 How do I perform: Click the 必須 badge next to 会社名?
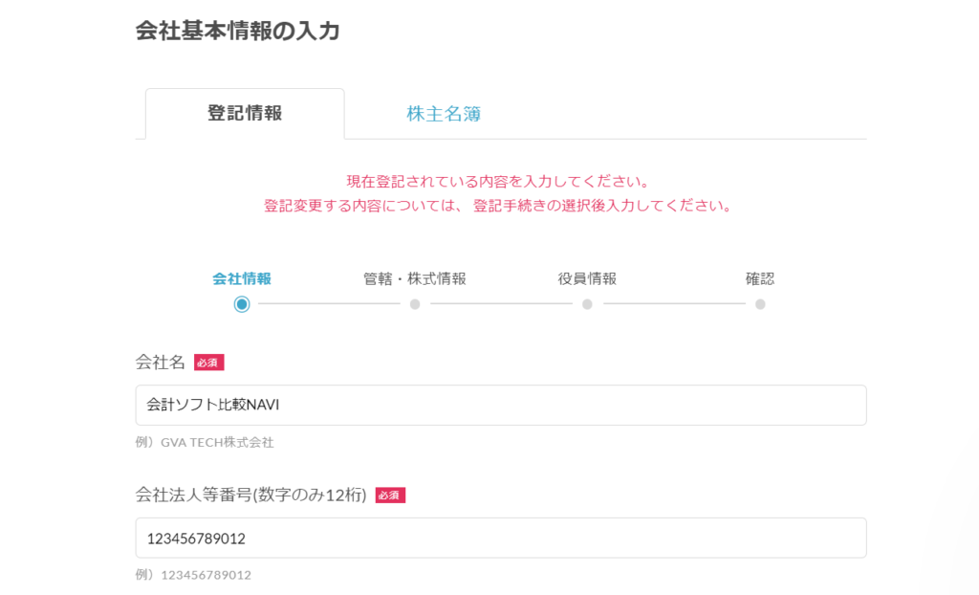[208, 363]
